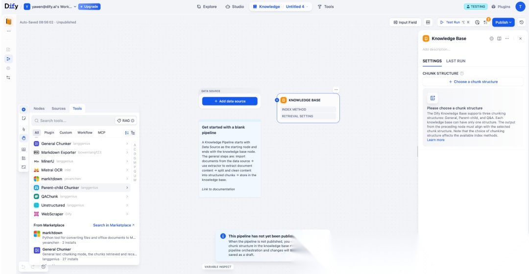The width and height of the screenshot is (529, 274).
Task: Go to Tools in top navigation
Action: [x=326, y=6]
